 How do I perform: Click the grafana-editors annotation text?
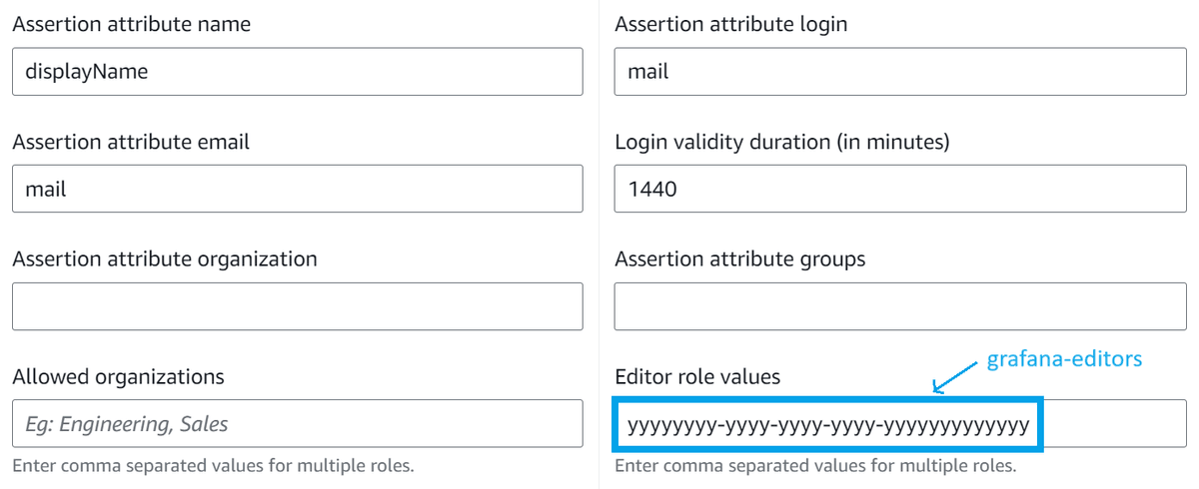click(x=1063, y=359)
